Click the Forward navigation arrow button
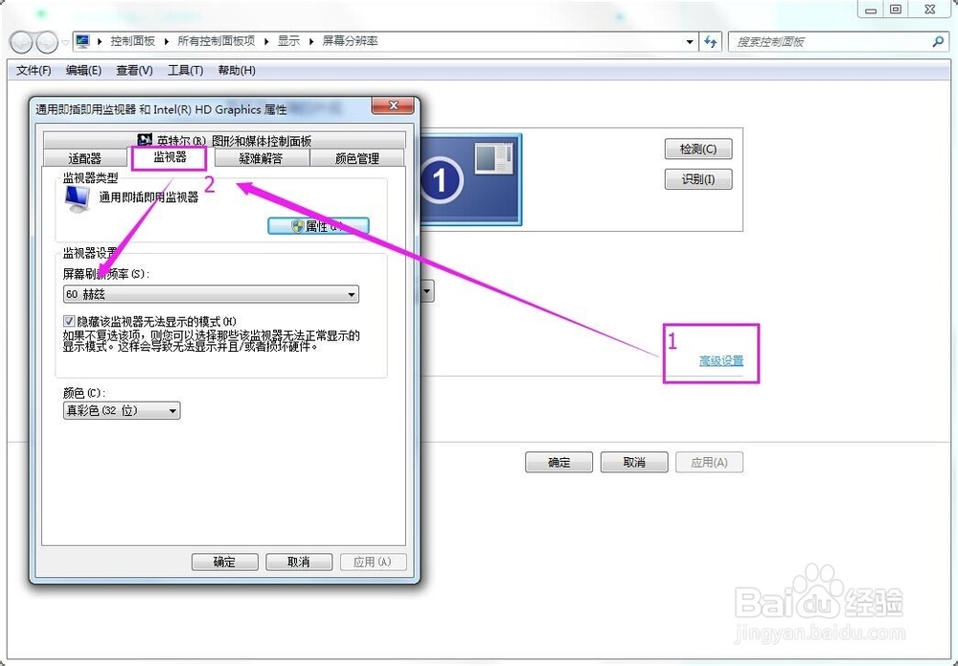Screen dimensions: 958x666 [x=46, y=41]
